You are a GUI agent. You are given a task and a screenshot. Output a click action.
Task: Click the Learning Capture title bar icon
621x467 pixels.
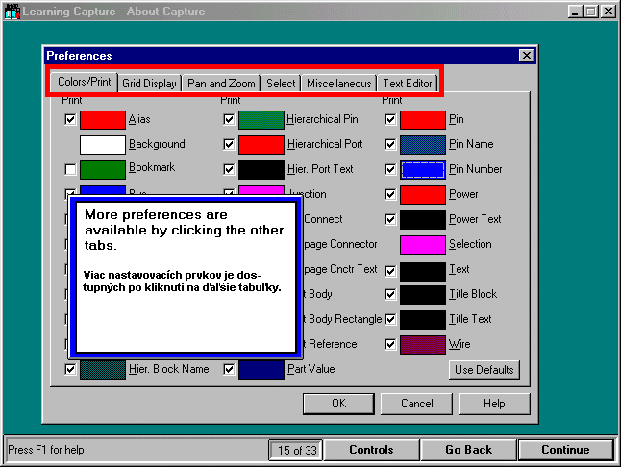[11, 11]
